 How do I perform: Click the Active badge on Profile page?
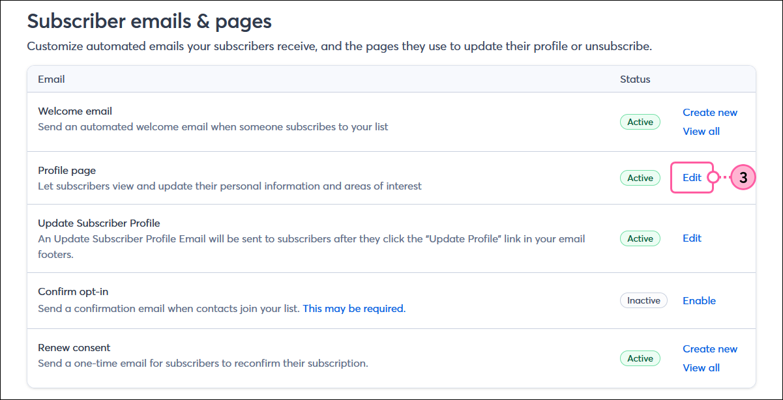point(640,177)
